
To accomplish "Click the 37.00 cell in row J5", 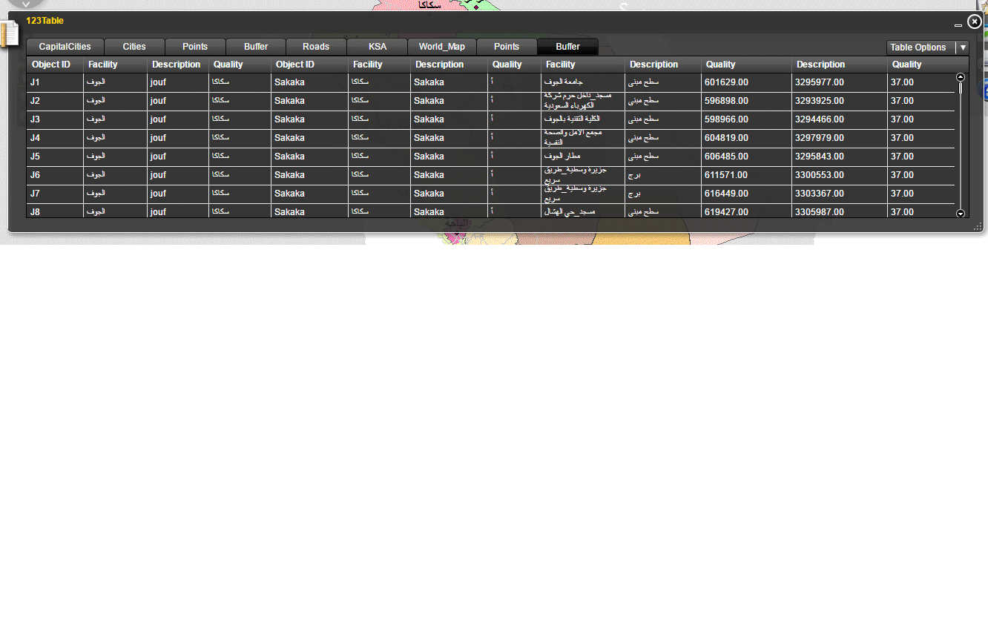I will pyautogui.click(x=921, y=157).
